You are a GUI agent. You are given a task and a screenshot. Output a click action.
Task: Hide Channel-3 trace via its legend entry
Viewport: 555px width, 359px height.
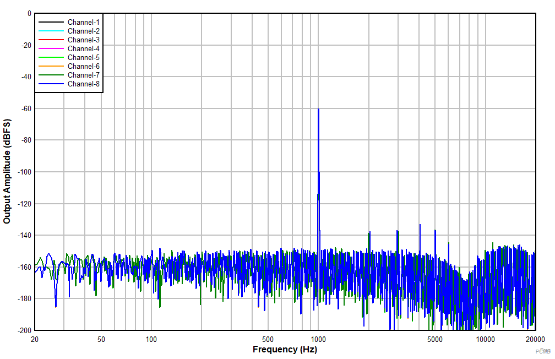(x=83, y=40)
